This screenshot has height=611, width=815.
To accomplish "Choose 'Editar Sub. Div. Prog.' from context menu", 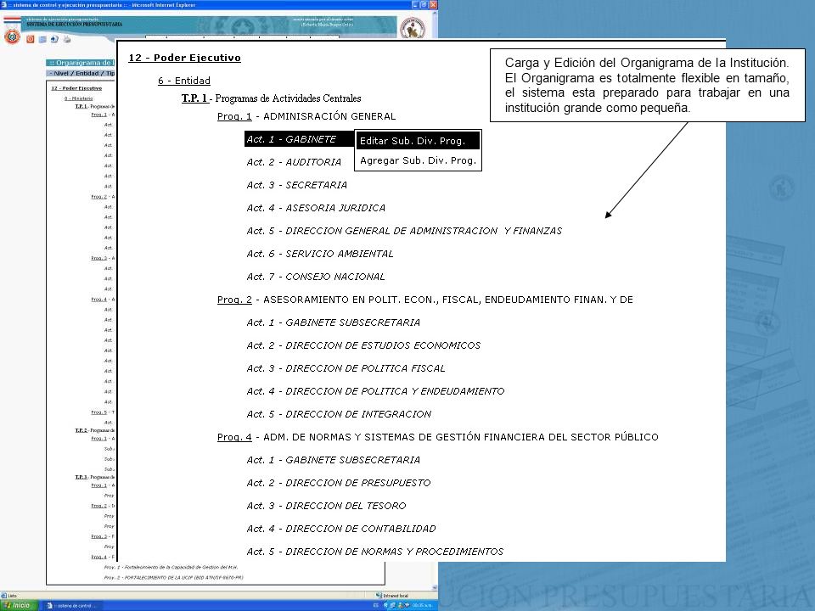I will pyautogui.click(x=418, y=141).
